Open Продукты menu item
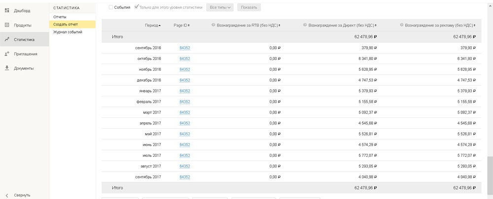Viewport: 493px width, 199px height. pyautogui.click(x=23, y=26)
